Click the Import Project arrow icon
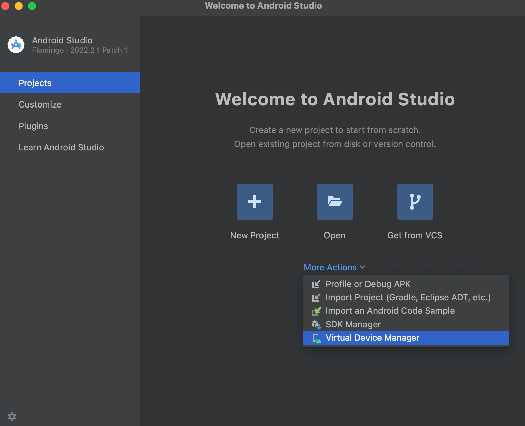Viewport: 525px width, 426px height. click(x=316, y=297)
